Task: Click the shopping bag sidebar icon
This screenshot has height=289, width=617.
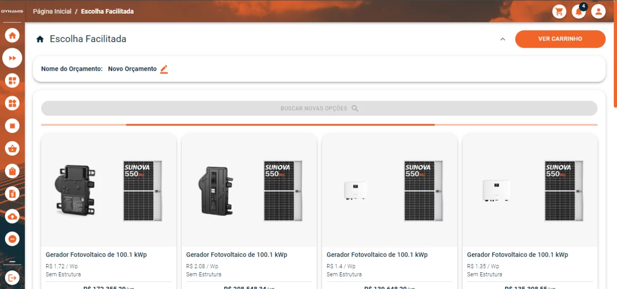Action: (12, 171)
